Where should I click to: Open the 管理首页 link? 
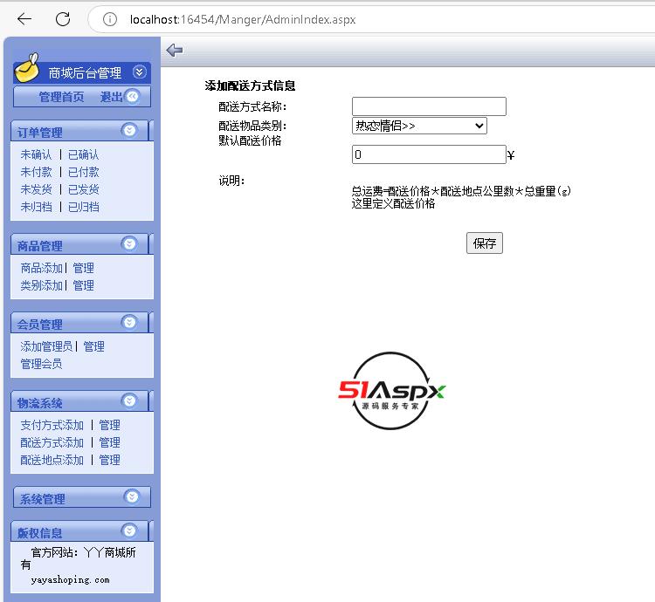(x=61, y=97)
